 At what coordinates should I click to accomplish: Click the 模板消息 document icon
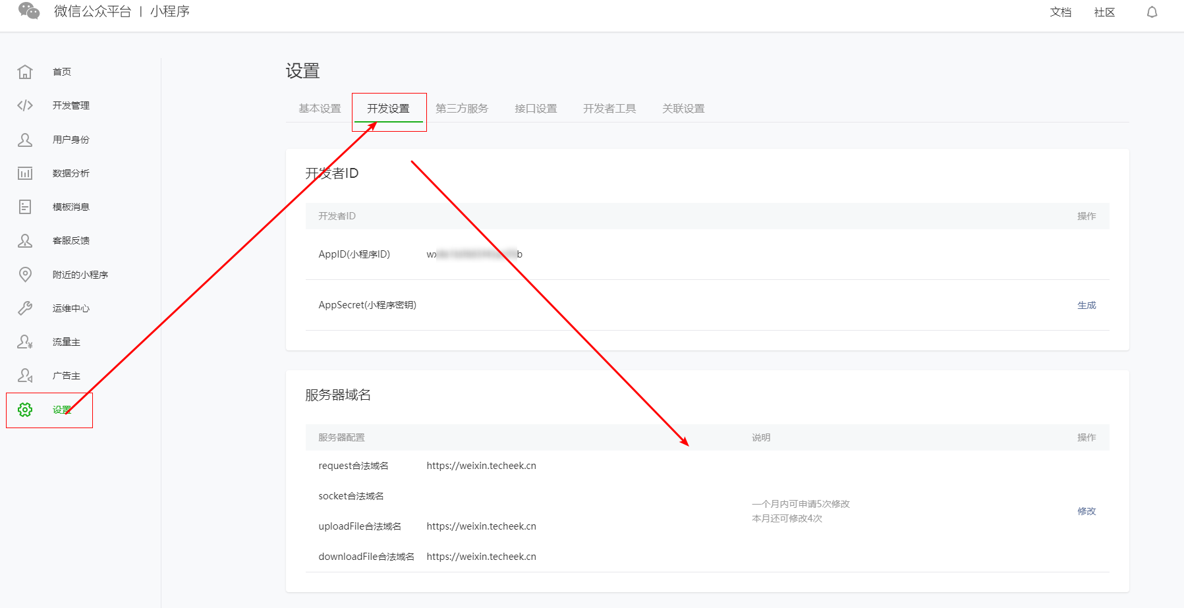(x=25, y=207)
